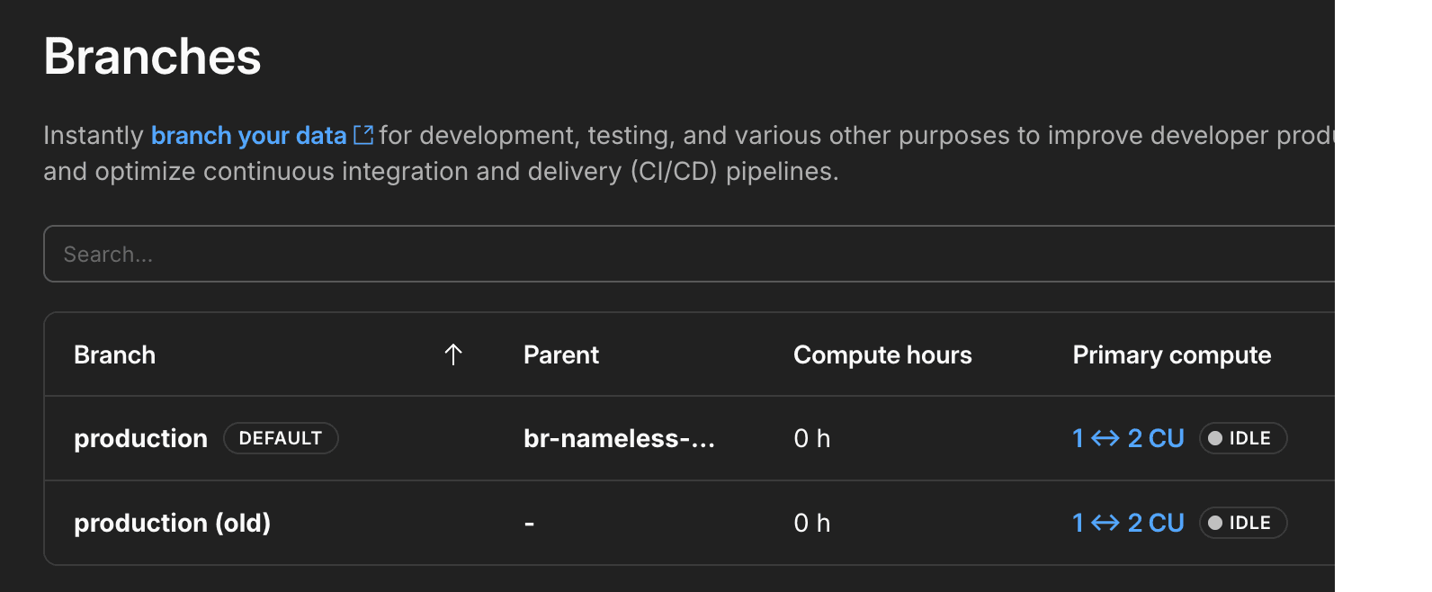Screen dimensions: 1432x592
Task: Click the Search input field
Action: click(360, 254)
